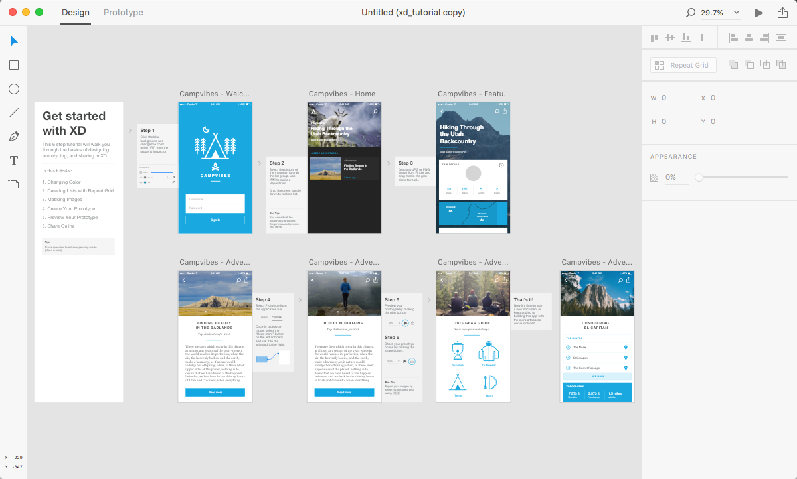Click Username field on Welcome artboard
The height and width of the screenshot is (479, 797).
(x=215, y=199)
